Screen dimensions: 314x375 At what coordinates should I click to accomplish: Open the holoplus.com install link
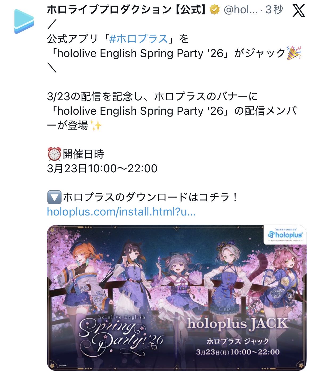coord(121,212)
